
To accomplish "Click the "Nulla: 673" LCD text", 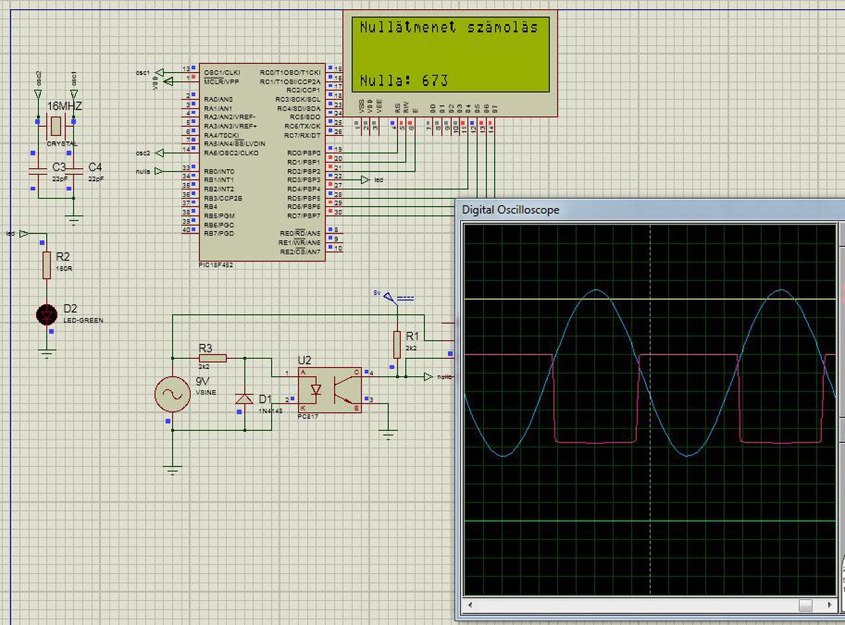I will click(x=404, y=81).
